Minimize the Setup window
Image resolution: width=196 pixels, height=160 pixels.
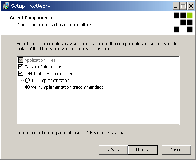[x=176, y=6]
